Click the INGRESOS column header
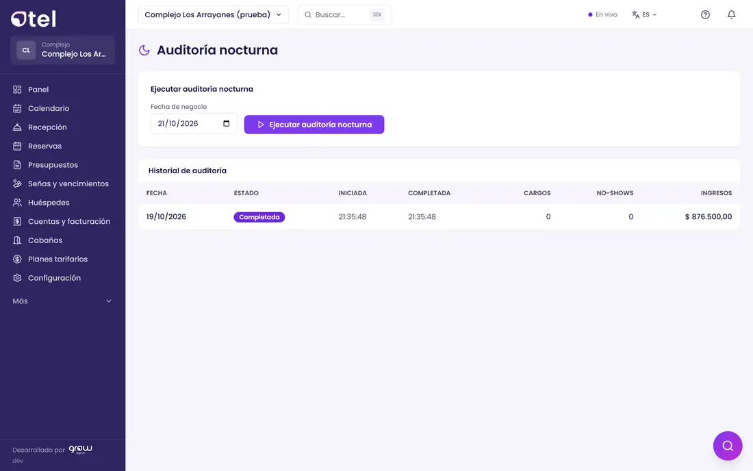 pyautogui.click(x=716, y=193)
